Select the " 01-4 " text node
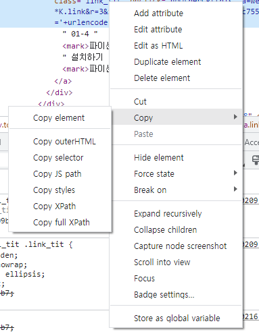The image size is (259, 334). [80, 34]
